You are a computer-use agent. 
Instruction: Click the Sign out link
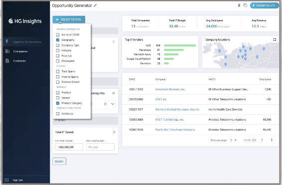[x=17, y=180]
